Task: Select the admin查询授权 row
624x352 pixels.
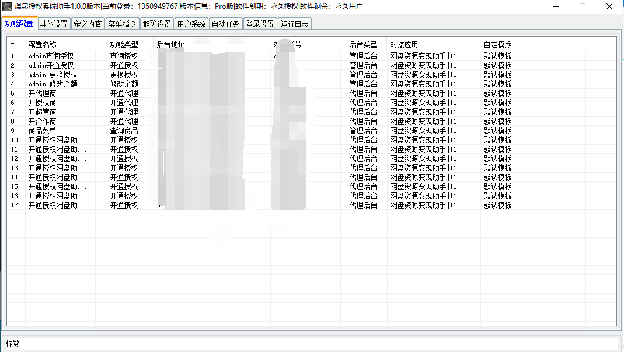Action: (51, 57)
